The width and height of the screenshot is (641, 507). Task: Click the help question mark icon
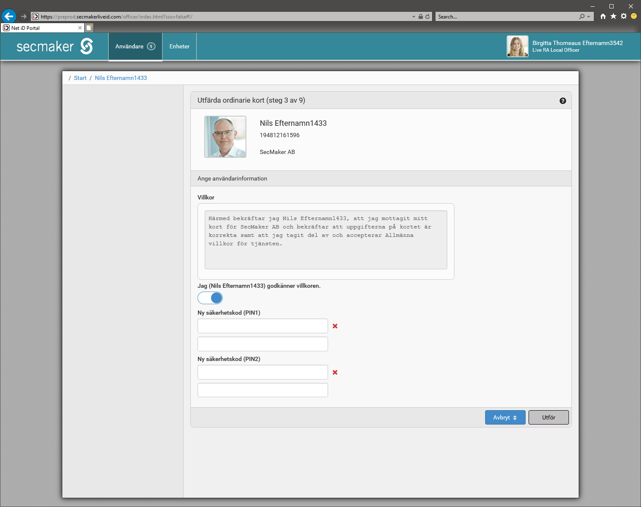[563, 101]
